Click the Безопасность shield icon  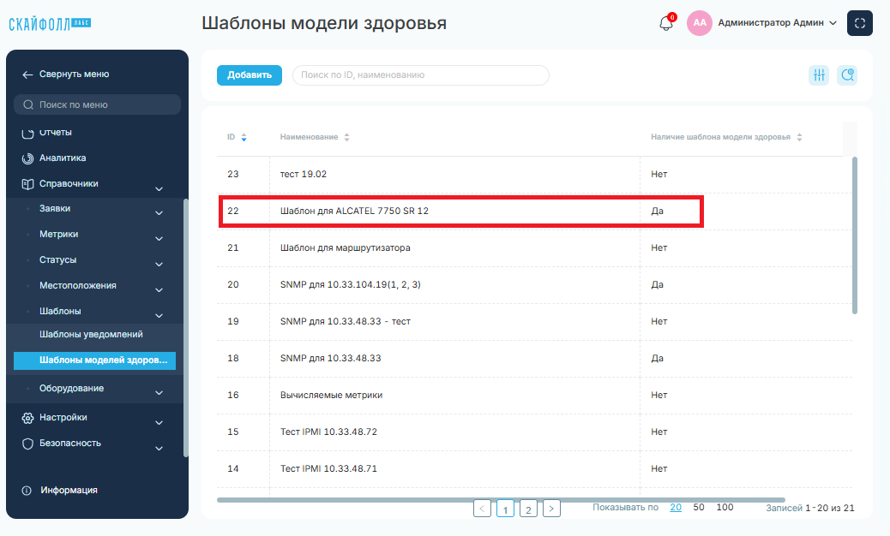coord(27,443)
